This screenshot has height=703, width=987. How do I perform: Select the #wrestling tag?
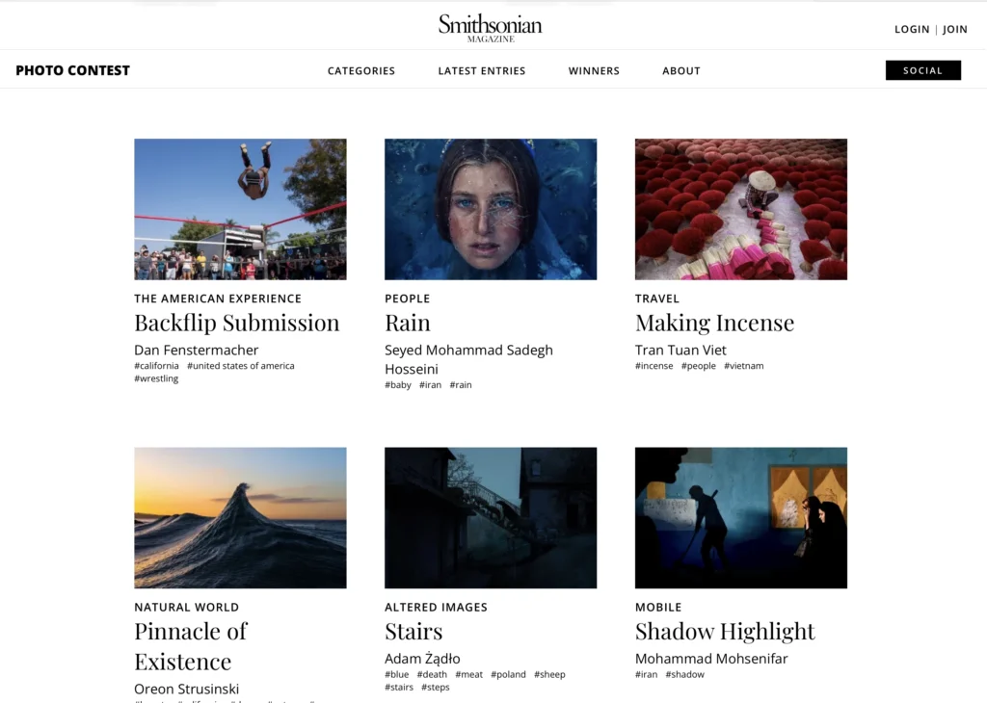pyautogui.click(x=156, y=378)
